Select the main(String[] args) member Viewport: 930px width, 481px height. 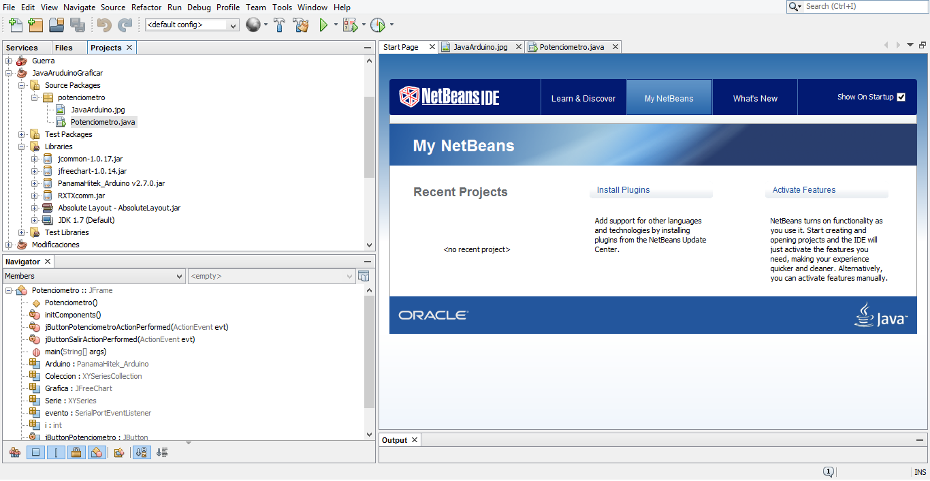pos(76,352)
